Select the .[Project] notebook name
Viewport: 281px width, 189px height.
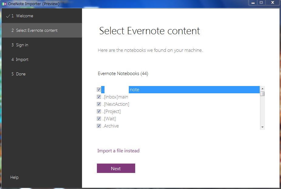pos(112,111)
